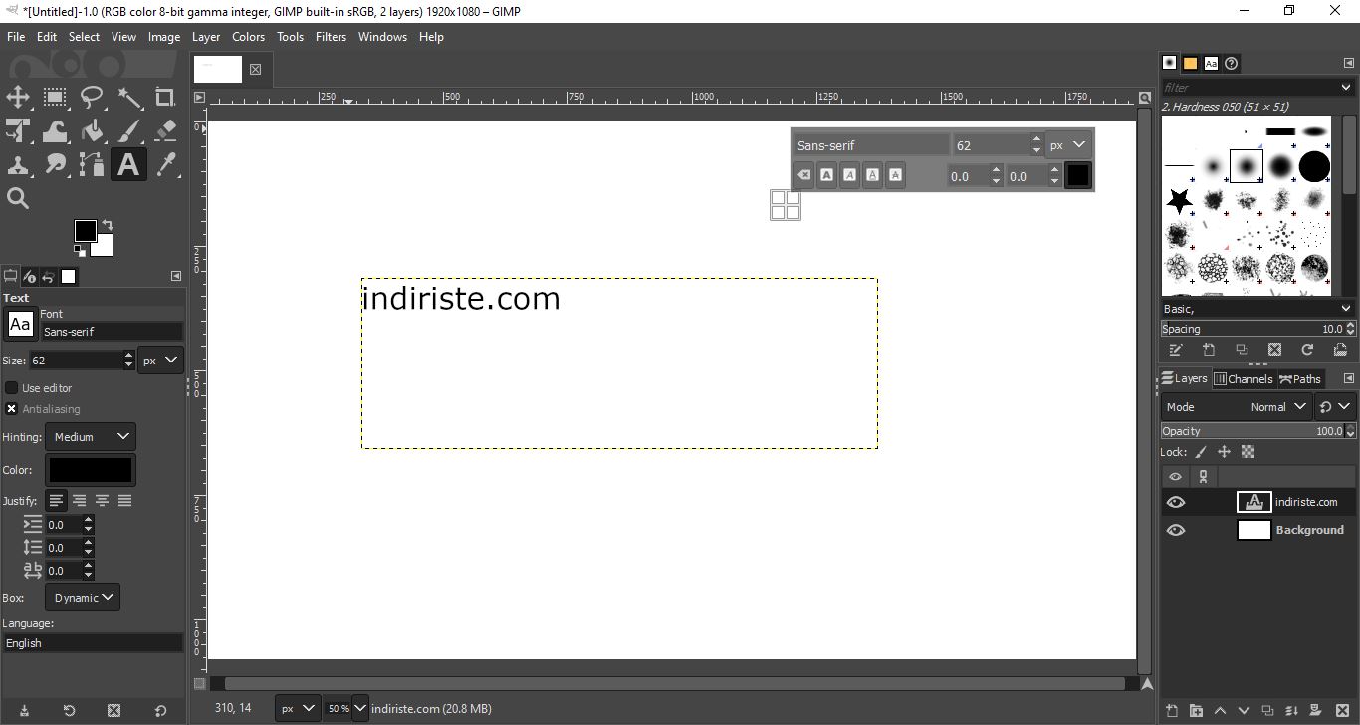
Task: Select the Bucket Fill tool
Action: point(92,130)
